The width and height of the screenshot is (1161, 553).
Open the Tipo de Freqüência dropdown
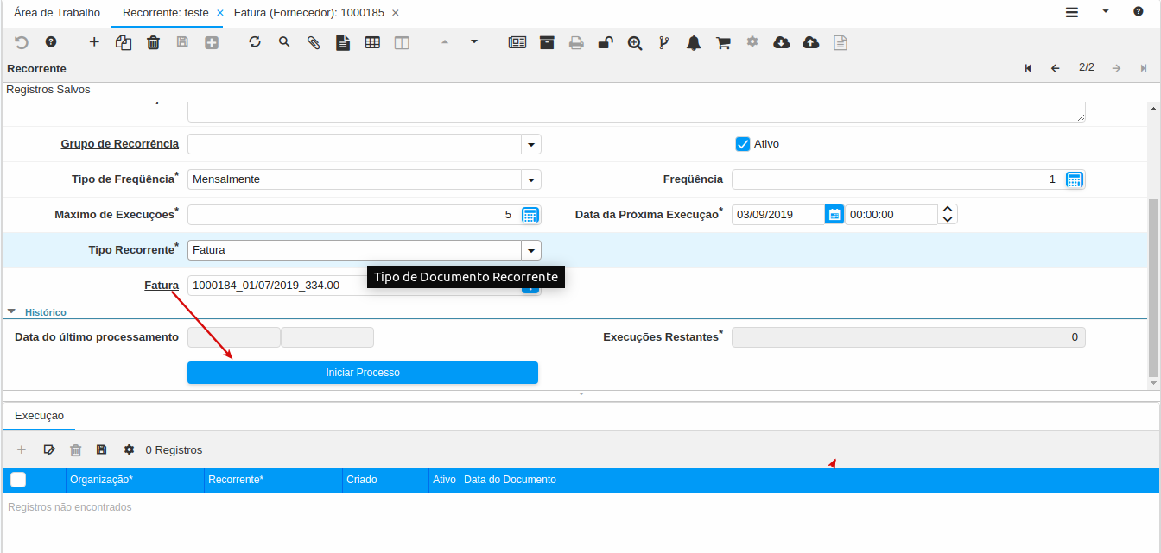tap(530, 179)
